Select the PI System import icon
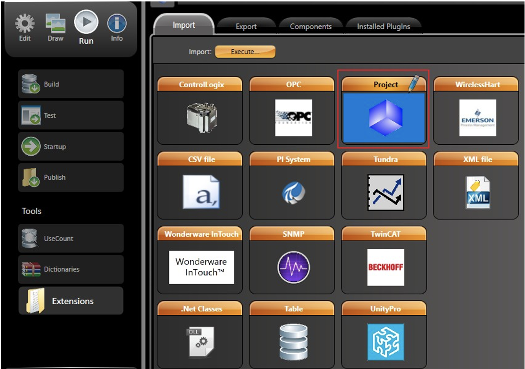This screenshot has height=369, width=525. click(293, 192)
